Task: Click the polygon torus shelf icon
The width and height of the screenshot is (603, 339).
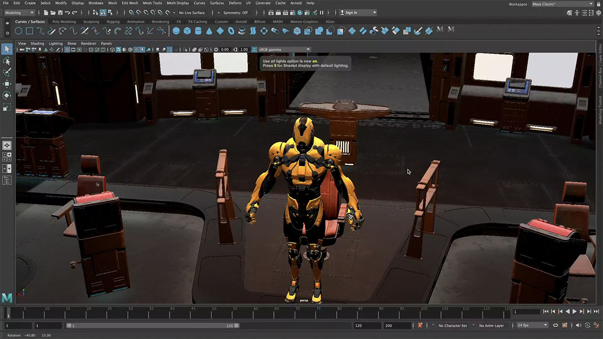Action: (231, 31)
